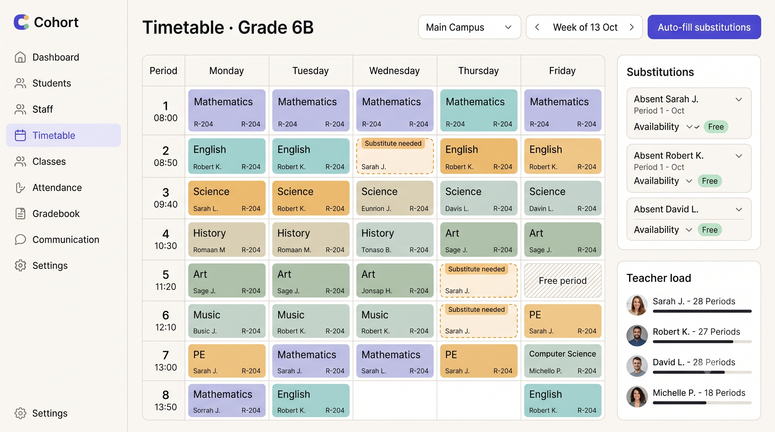775x432 pixels.
Task: Select Monday period 1 Mathematics block
Action: point(227,110)
